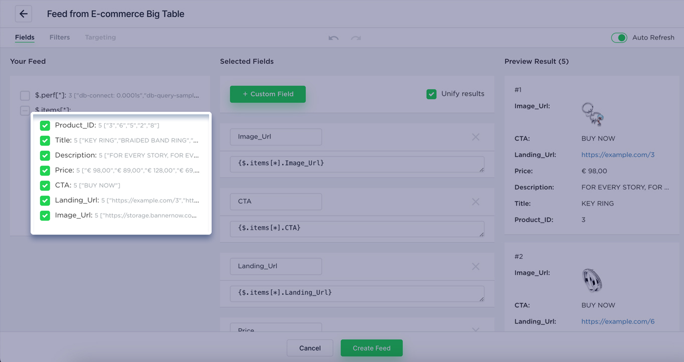Click the undo arrow icon
Screen dimensions: 684x362
pyautogui.click(x=333, y=38)
